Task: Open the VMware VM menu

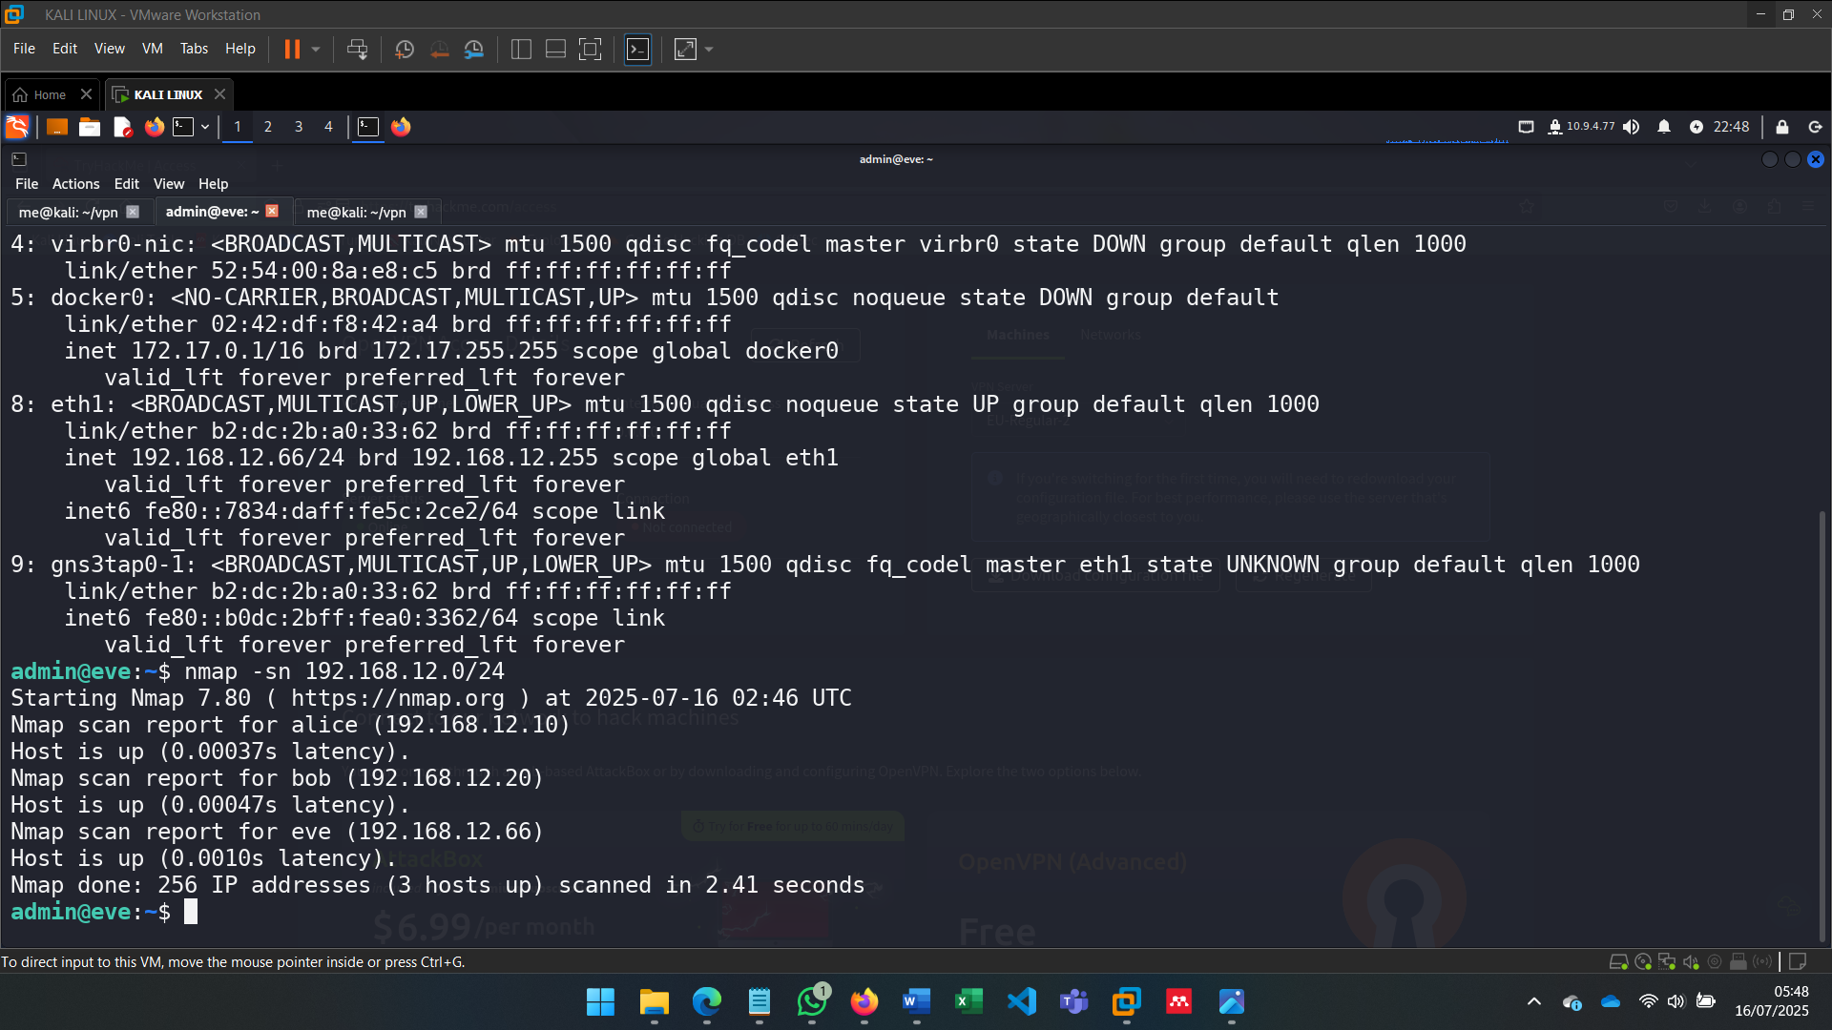Action: pyautogui.click(x=153, y=49)
